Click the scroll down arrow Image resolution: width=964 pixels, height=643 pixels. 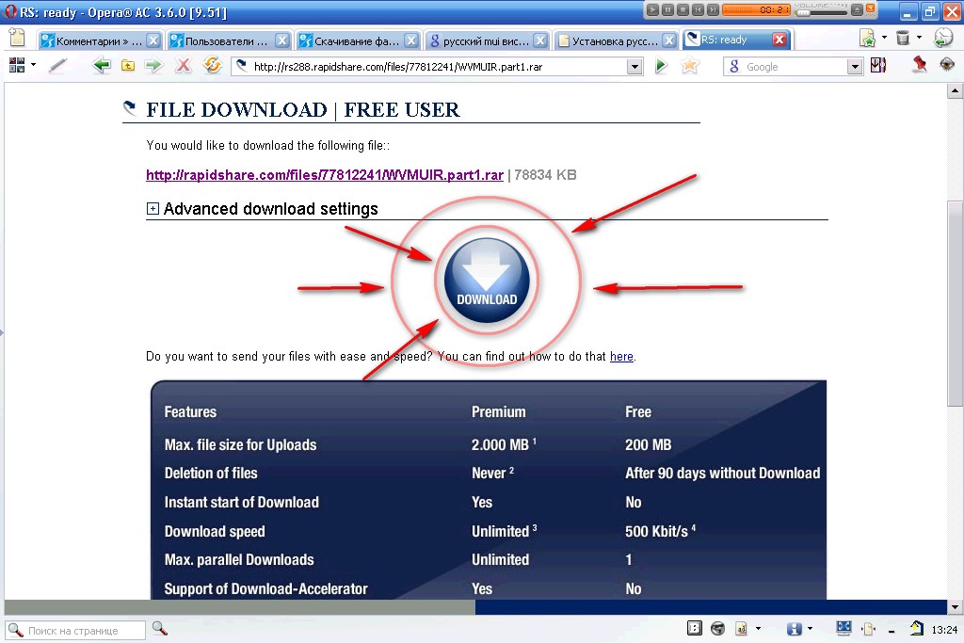click(955, 606)
